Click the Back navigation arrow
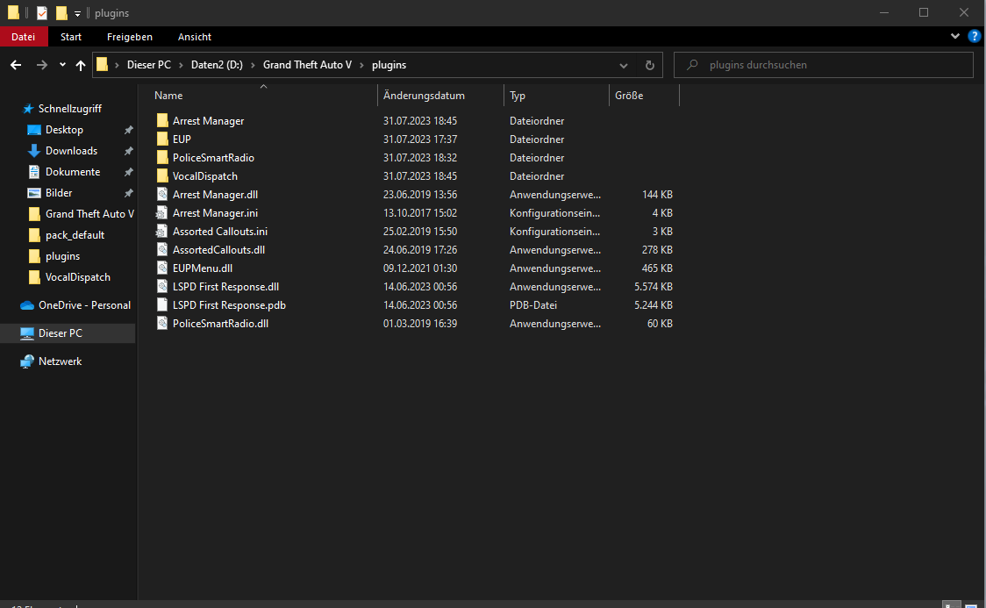 pyautogui.click(x=16, y=65)
